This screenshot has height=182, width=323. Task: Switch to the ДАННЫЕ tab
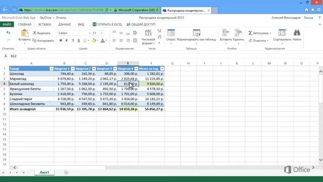pyautogui.click(x=64, y=24)
